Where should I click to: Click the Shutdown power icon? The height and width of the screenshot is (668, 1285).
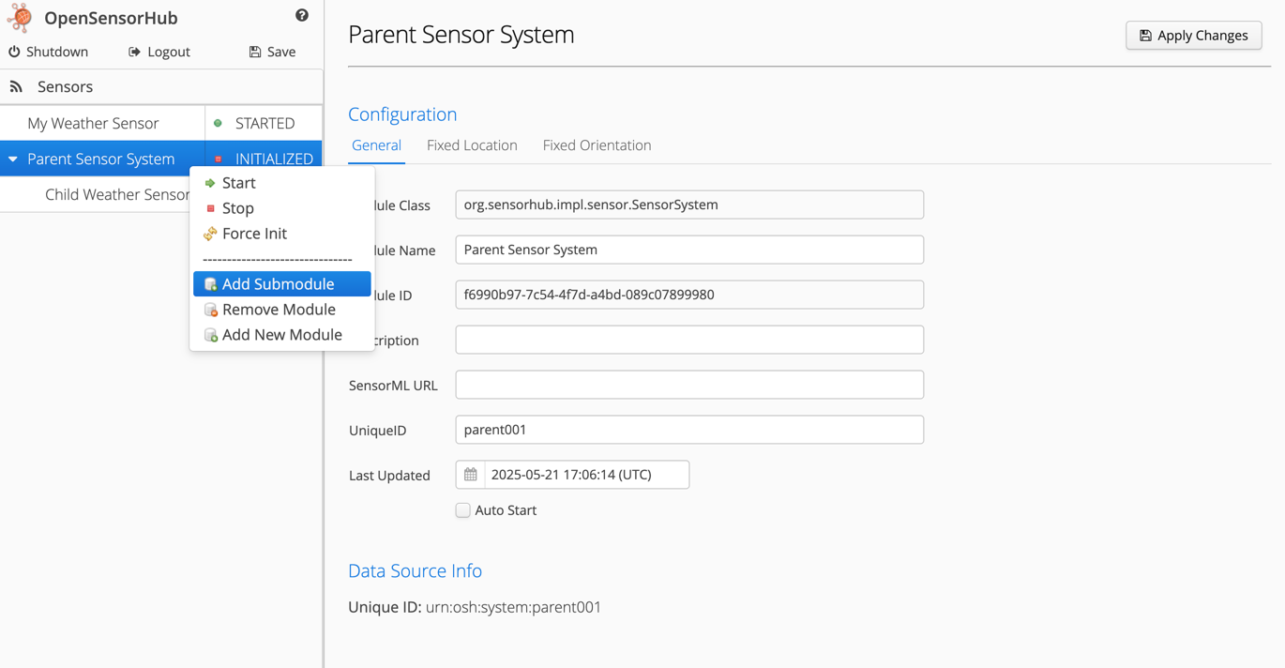(14, 52)
